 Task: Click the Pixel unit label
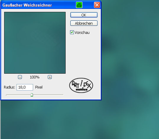(x=39, y=87)
